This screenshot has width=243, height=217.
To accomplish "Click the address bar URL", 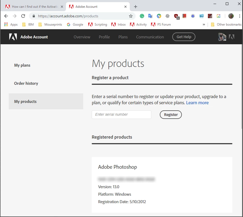I will pos(68,16).
